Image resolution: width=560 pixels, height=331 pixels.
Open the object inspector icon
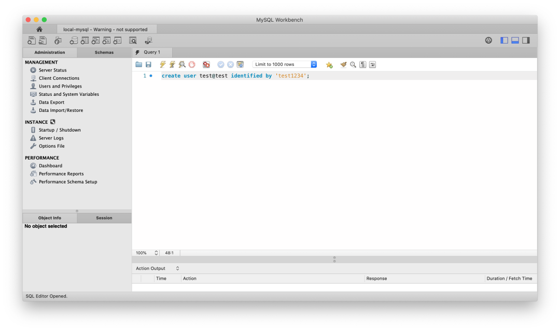pos(58,40)
